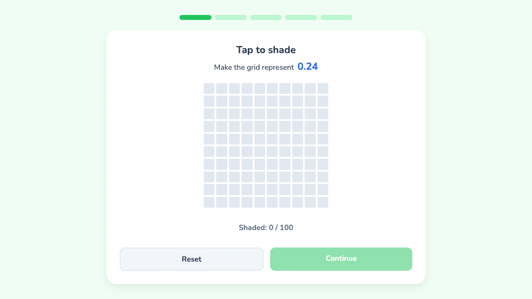
Task: Shade the top-right grid cell
Action: (323, 88)
